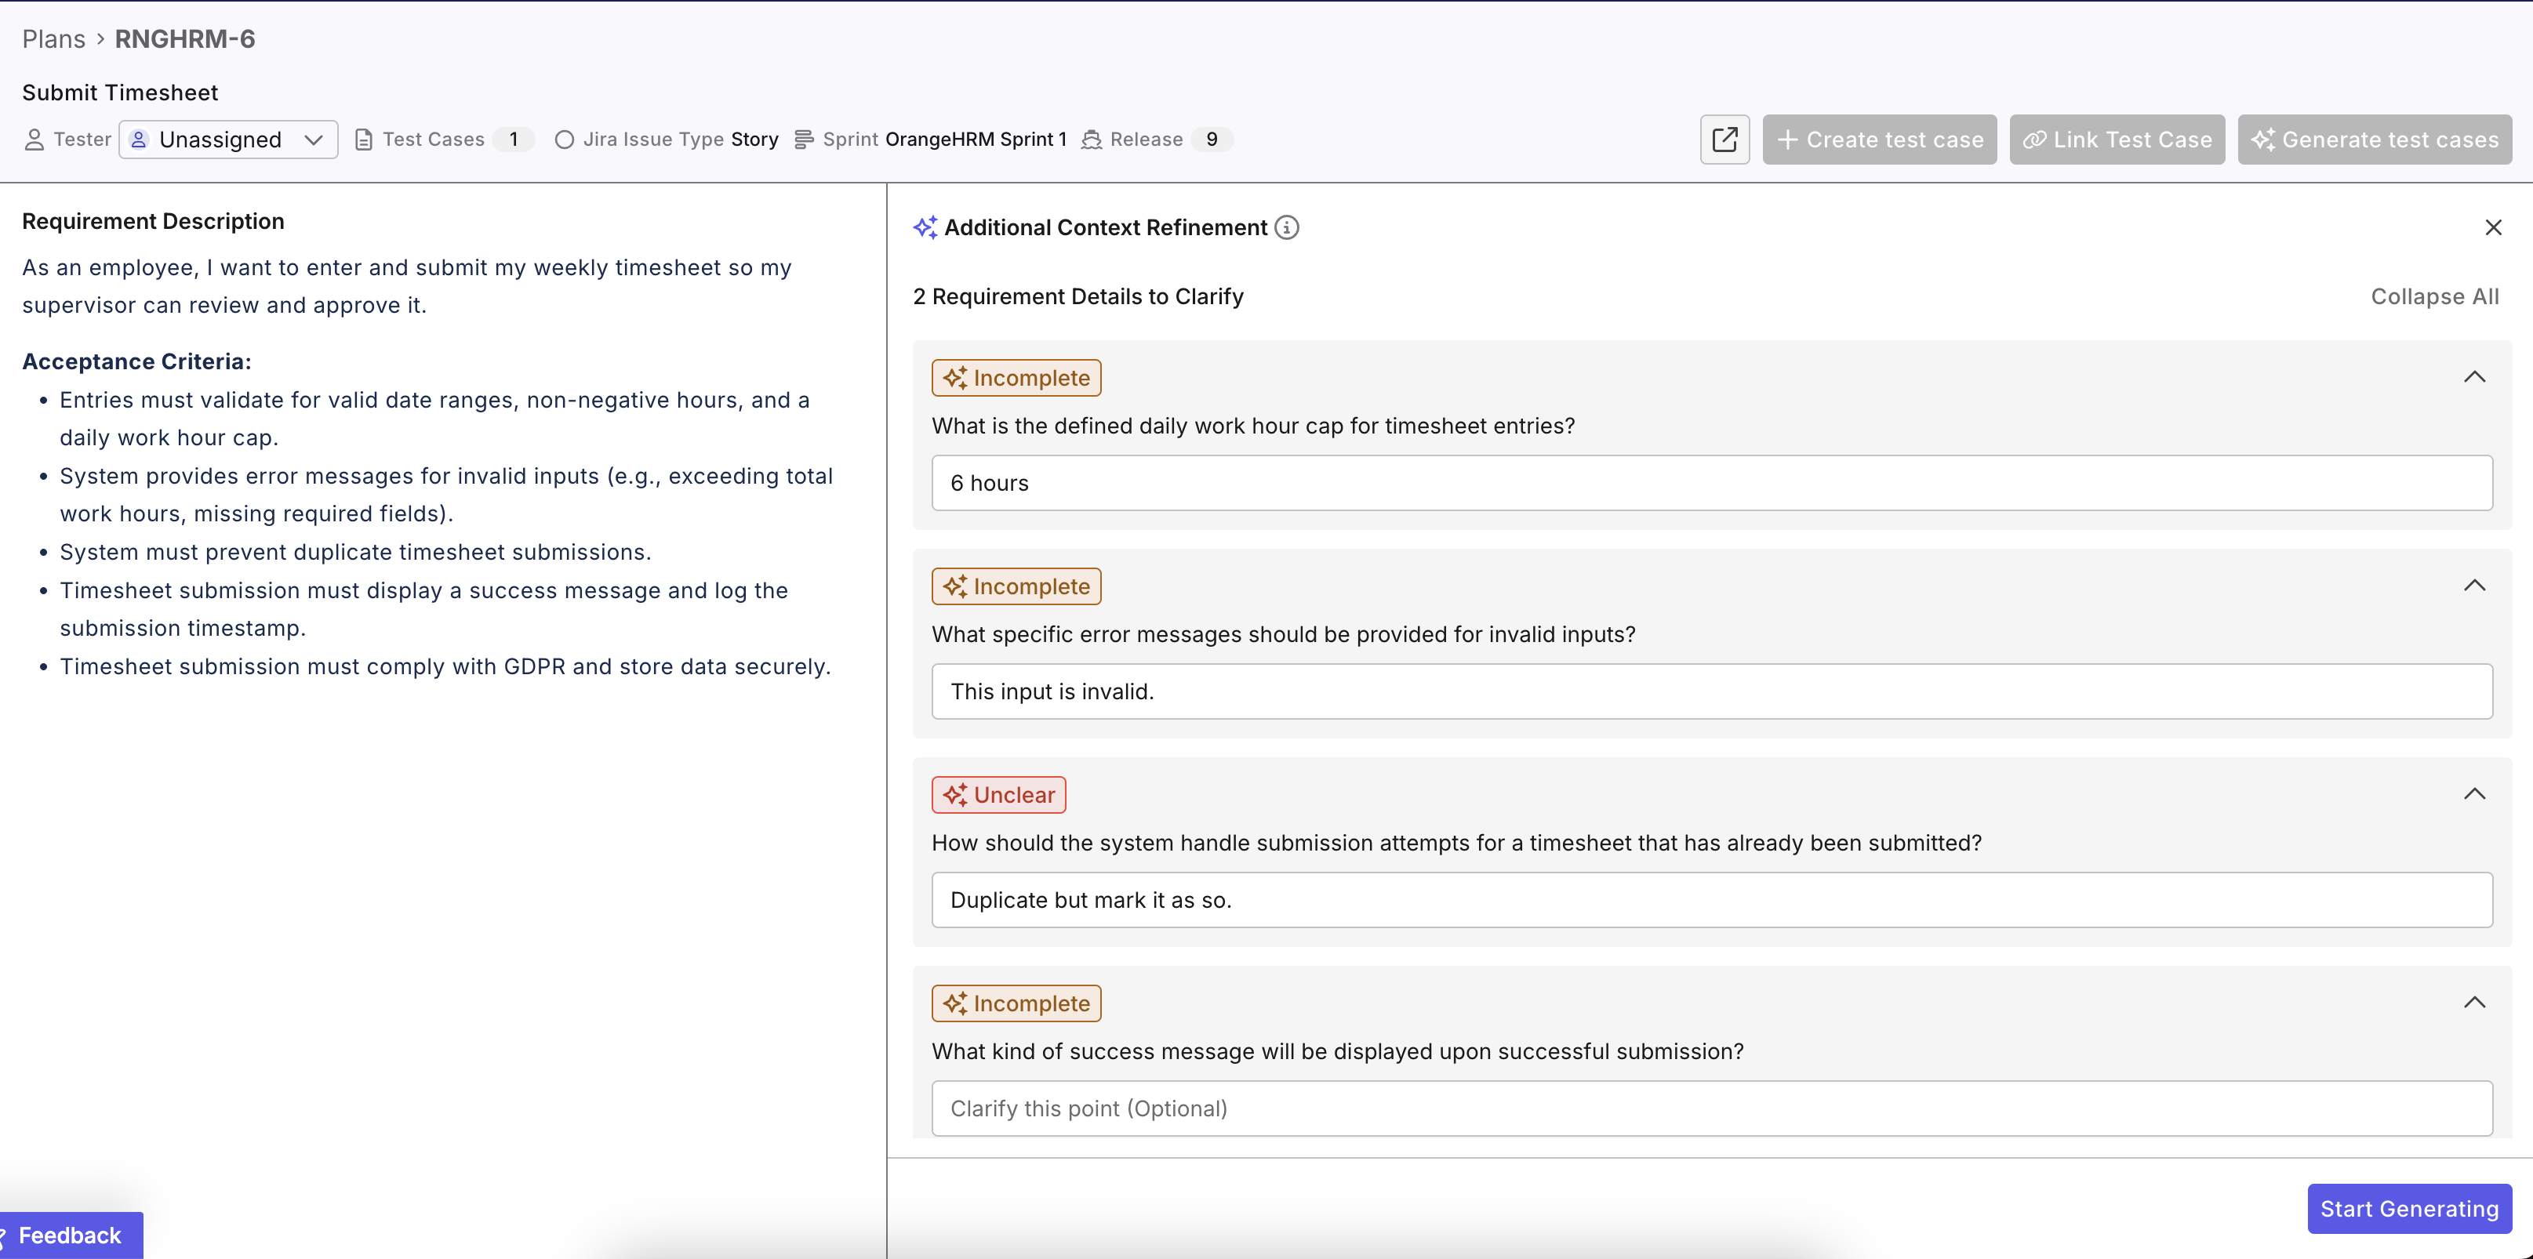The width and height of the screenshot is (2533, 1259).
Task: Open requirement in external link icon
Action: click(1724, 140)
